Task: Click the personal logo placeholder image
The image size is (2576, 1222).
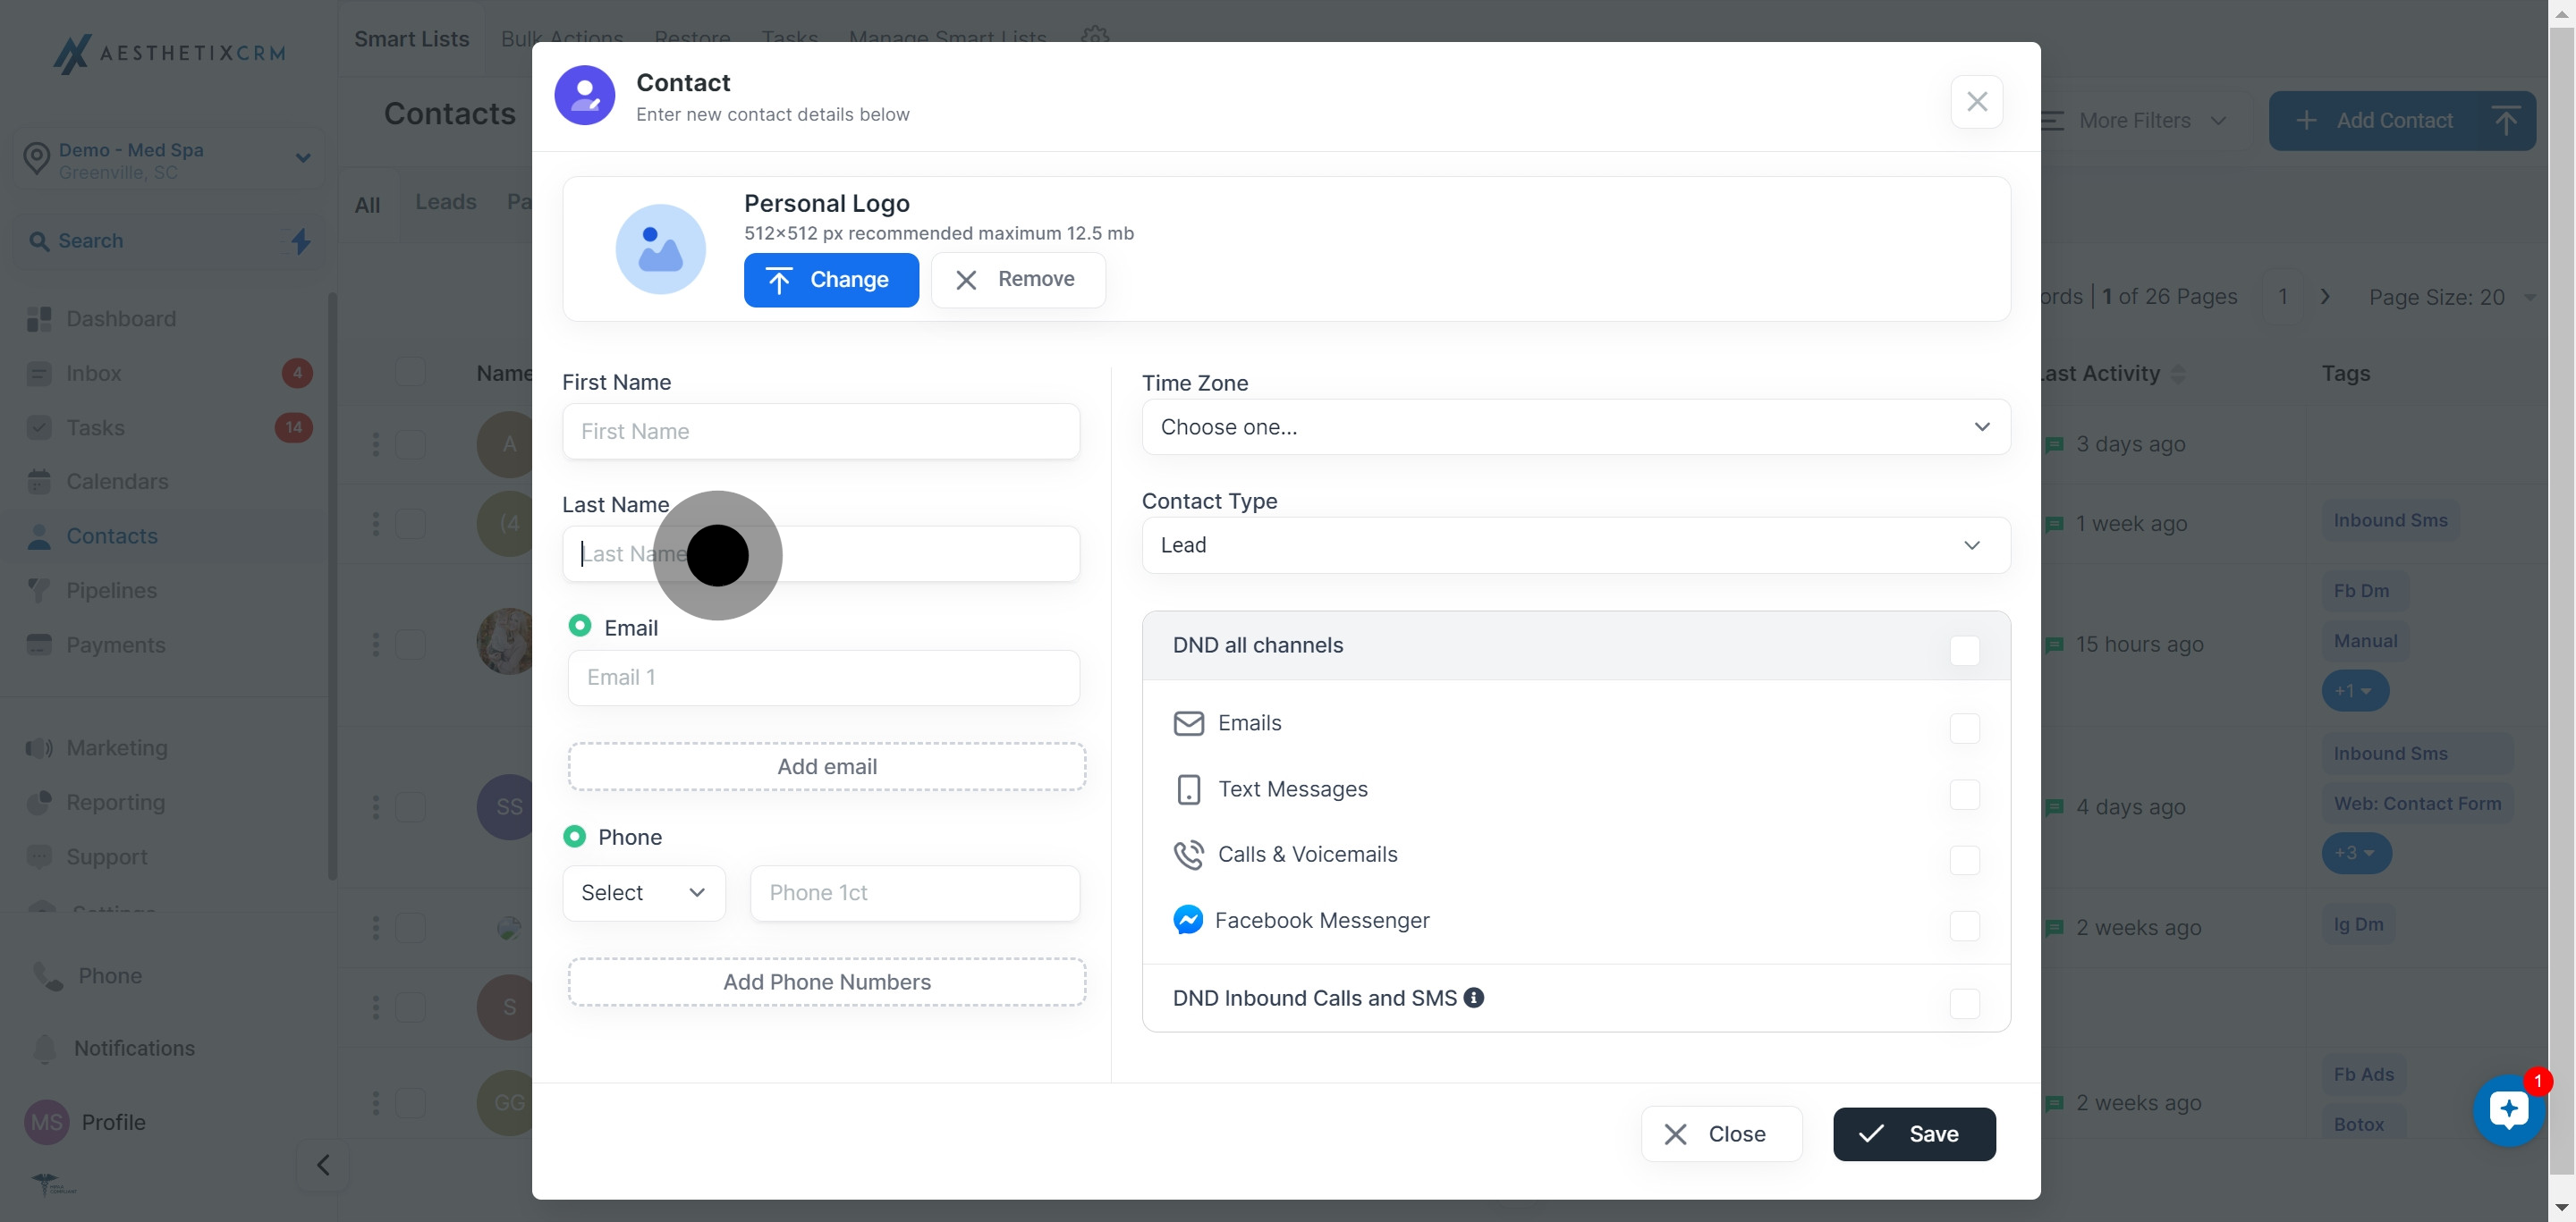Action: coord(660,249)
